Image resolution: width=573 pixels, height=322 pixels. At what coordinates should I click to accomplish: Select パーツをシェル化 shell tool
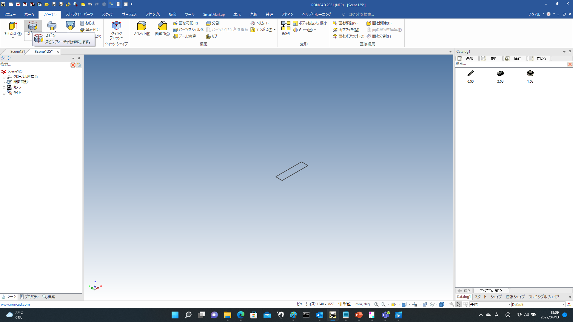tap(189, 30)
